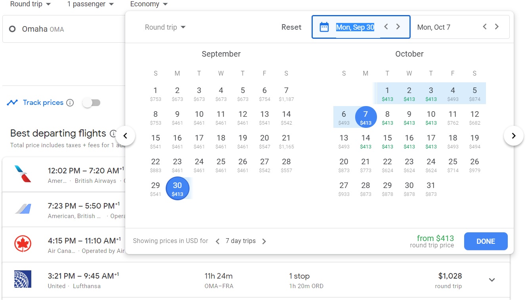This screenshot has height=300, width=526.
Task: Open the Economy class dropdown
Action: [x=149, y=4]
